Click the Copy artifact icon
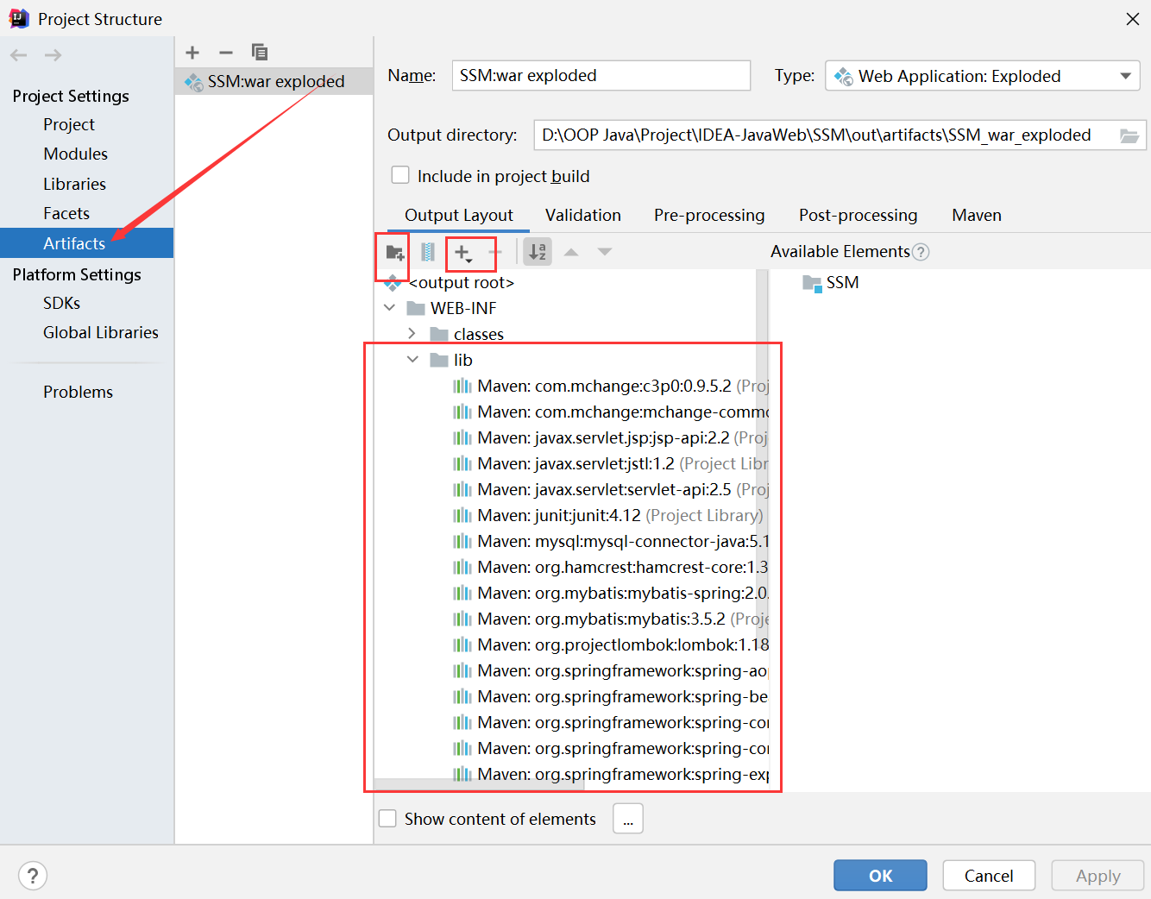The width and height of the screenshot is (1151, 899). click(259, 53)
